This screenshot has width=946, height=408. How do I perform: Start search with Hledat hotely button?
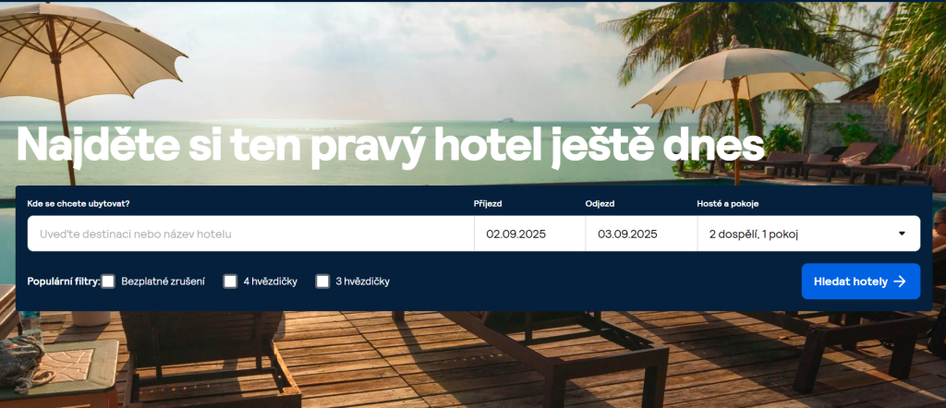tap(861, 282)
